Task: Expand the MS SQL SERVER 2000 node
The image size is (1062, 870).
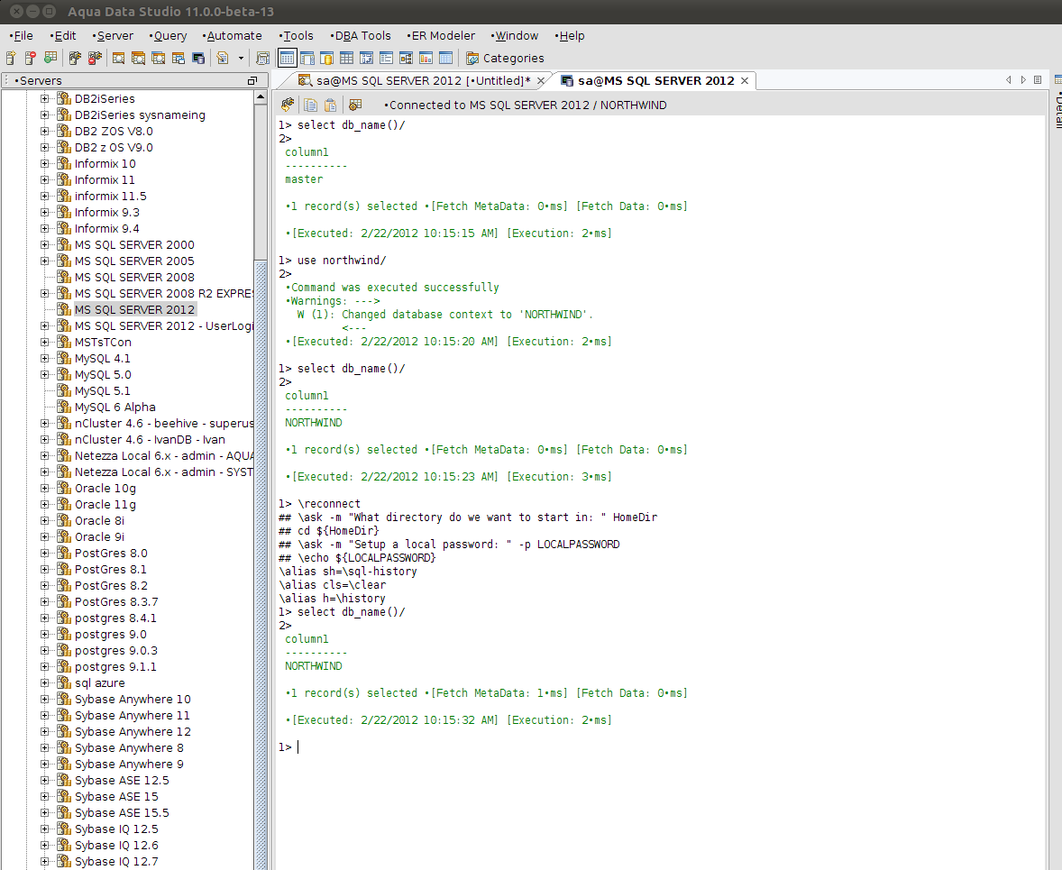Action: pos(44,244)
